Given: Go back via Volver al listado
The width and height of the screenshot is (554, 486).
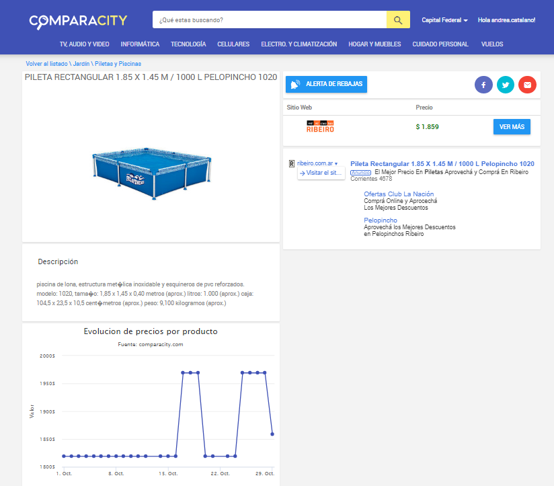Looking at the screenshot, I should click(46, 64).
